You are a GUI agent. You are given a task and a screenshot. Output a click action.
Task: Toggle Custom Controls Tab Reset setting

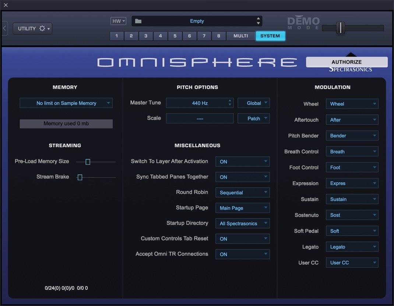243,239
